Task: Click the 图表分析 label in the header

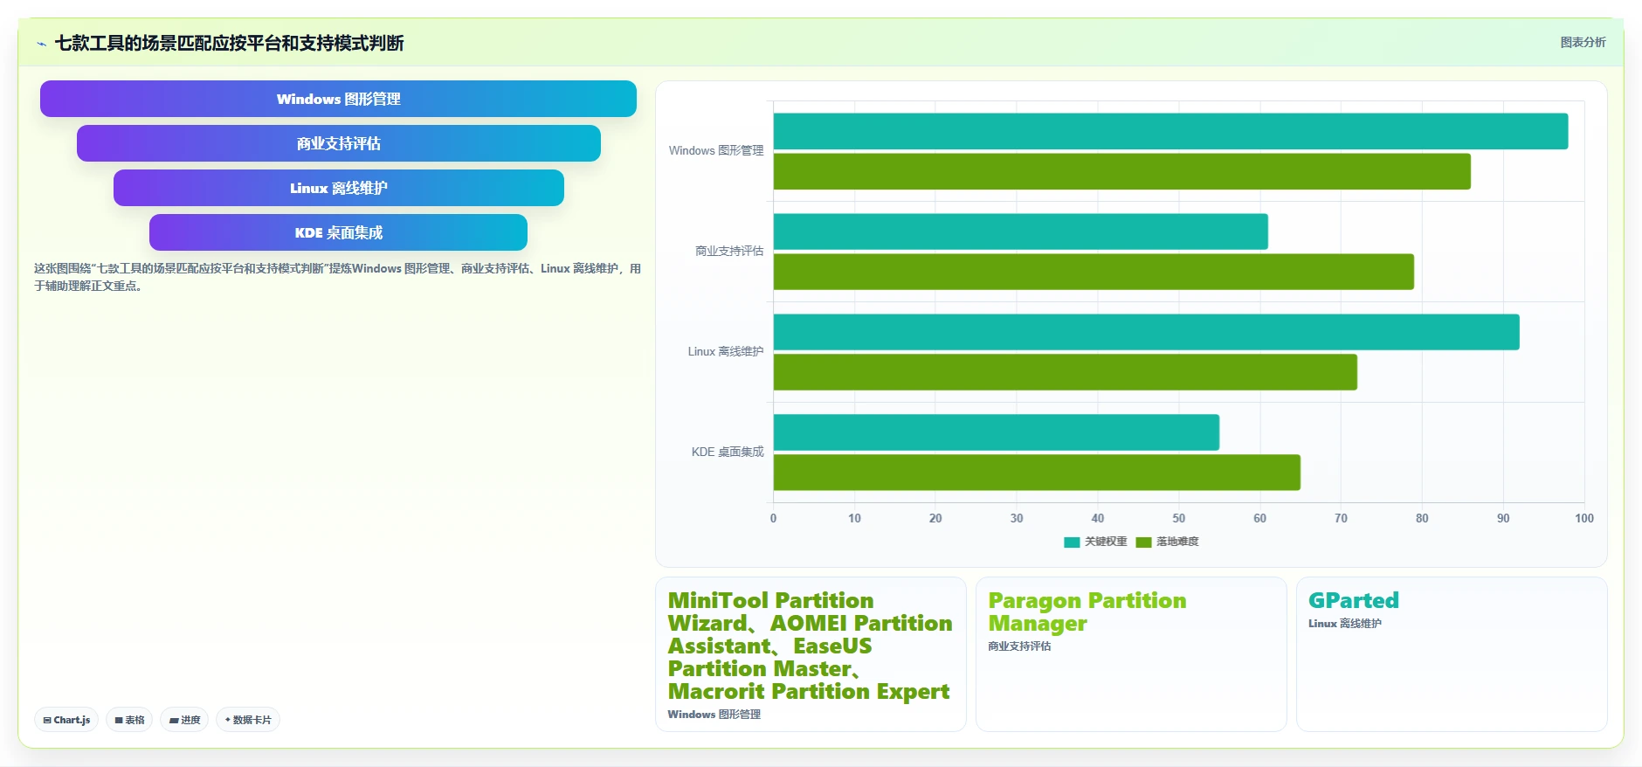Action: tap(1583, 42)
